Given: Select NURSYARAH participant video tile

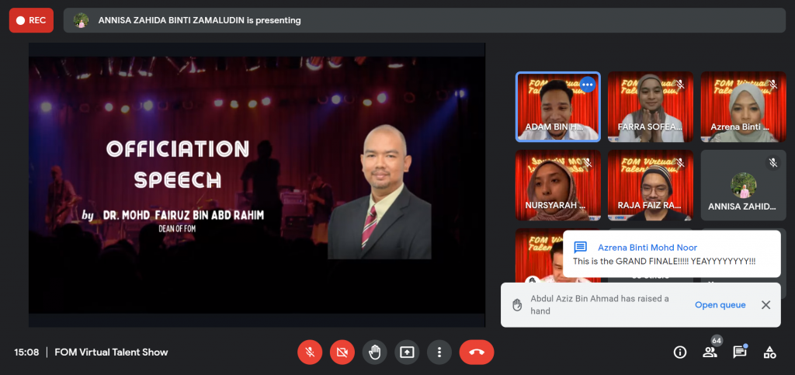Looking at the screenshot, I should coord(557,186).
